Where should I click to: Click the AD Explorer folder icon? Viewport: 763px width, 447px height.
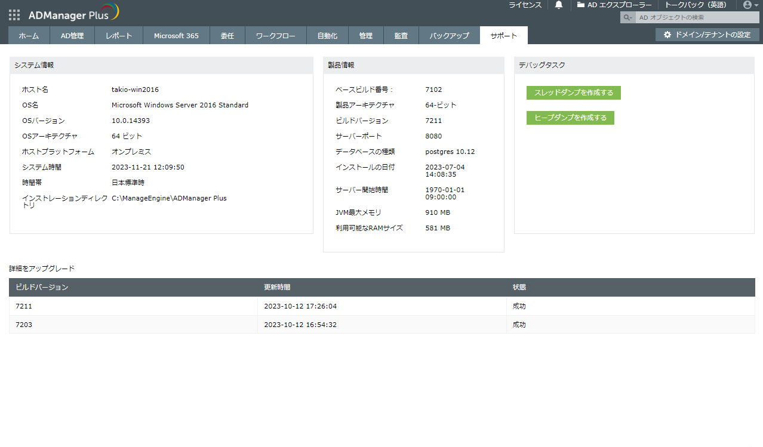[x=580, y=5]
